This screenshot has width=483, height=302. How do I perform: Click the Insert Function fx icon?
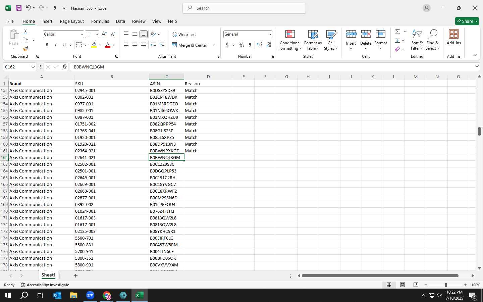coord(64,67)
